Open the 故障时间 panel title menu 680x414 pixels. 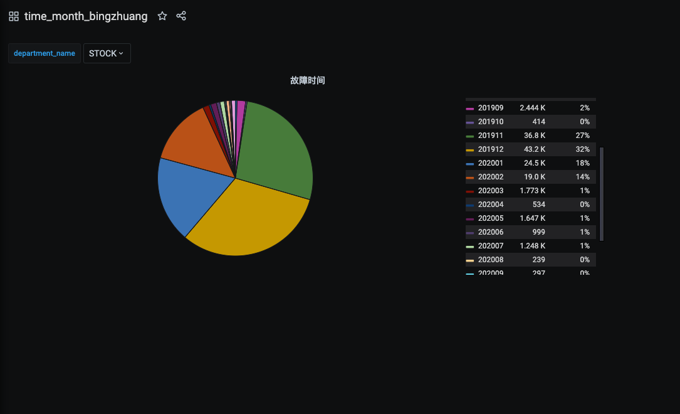coord(308,80)
